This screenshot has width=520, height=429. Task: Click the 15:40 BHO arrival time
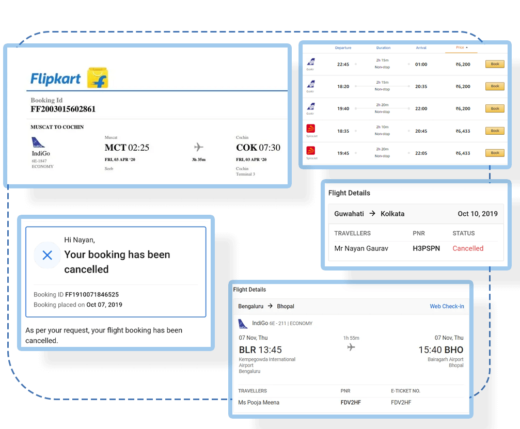coord(441,350)
